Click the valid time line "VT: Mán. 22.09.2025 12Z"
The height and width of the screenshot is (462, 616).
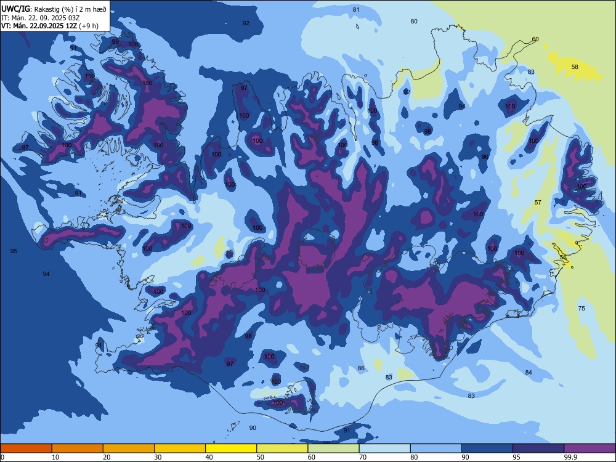click(39, 26)
